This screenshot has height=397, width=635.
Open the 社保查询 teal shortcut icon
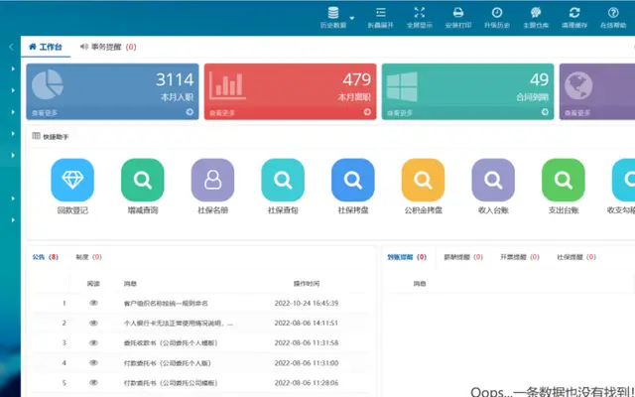click(x=283, y=180)
